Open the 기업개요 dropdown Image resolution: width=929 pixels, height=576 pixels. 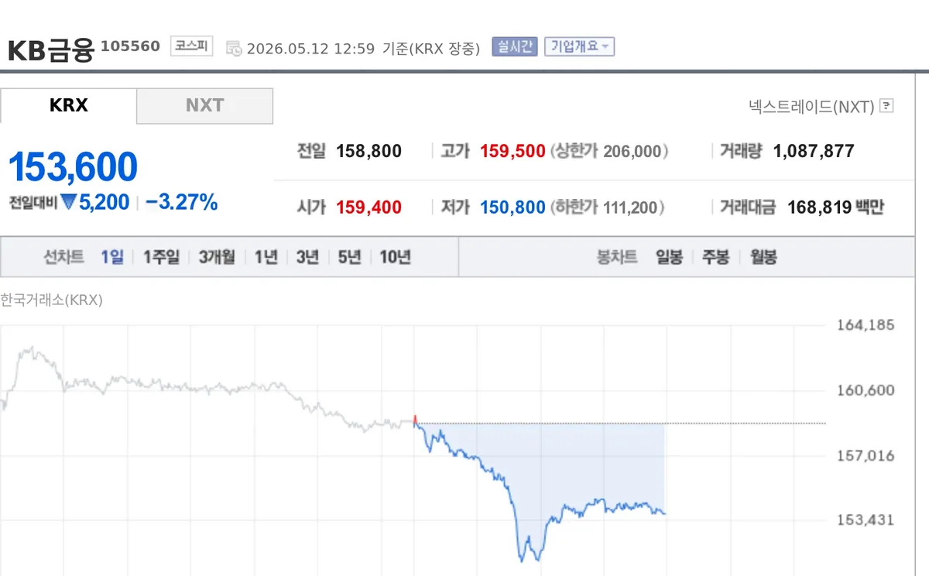tap(579, 46)
